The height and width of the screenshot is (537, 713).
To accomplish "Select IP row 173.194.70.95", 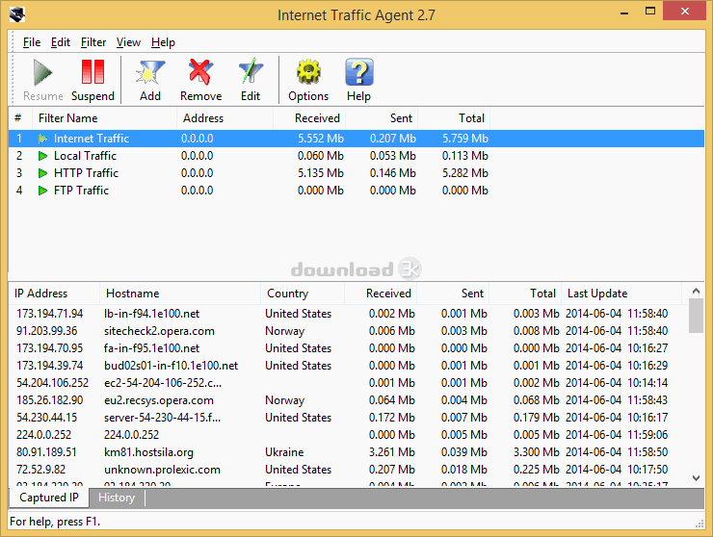I will [349, 348].
